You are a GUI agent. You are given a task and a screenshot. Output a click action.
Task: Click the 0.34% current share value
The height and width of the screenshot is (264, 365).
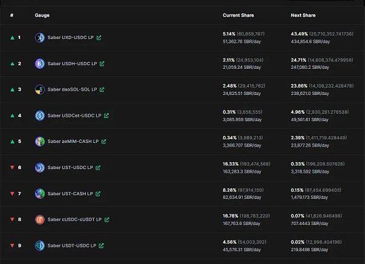tap(229, 138)
